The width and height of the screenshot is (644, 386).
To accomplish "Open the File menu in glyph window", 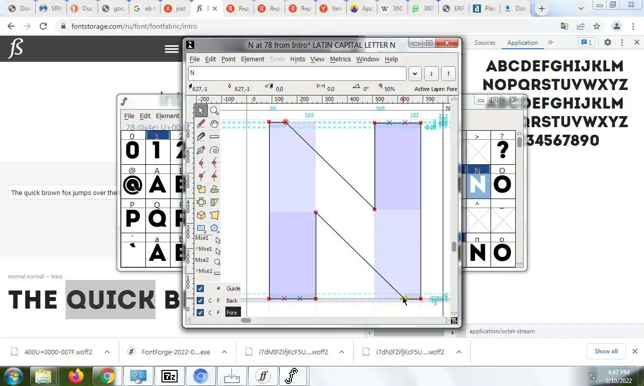I will (x=195, y=59).
